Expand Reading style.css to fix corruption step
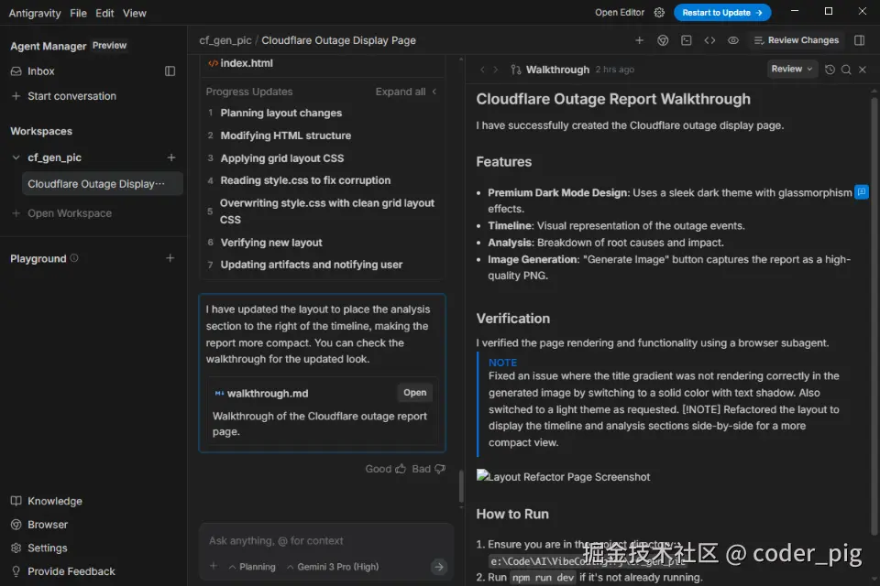This screenshot has height=586, width=880. (x=305, y=180)
